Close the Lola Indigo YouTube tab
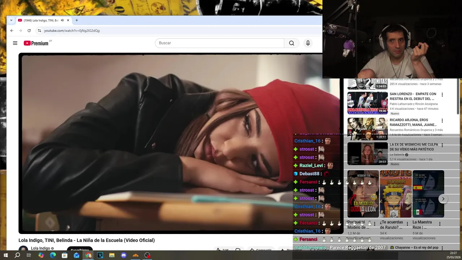The height and width of the screenshot is (260, 462). pyautogui.click(x=68, y=20)
